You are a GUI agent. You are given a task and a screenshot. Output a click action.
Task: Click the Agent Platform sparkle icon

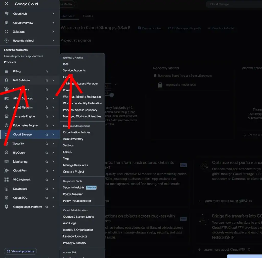pos(6,107)
